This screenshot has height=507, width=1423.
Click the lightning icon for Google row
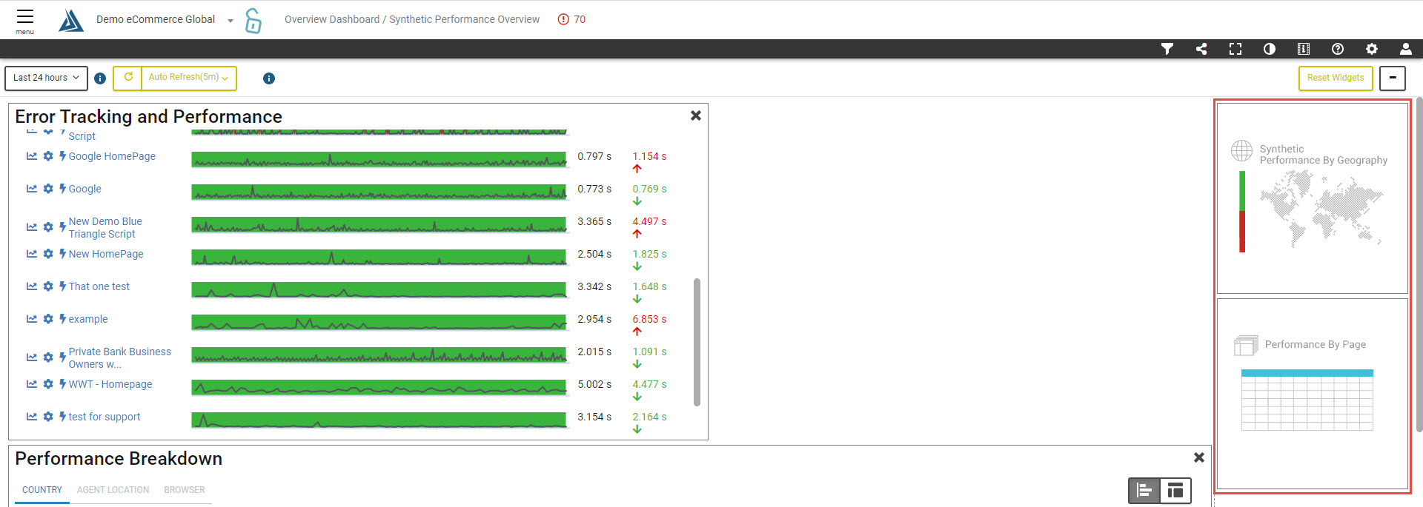[x=63, y=189]
